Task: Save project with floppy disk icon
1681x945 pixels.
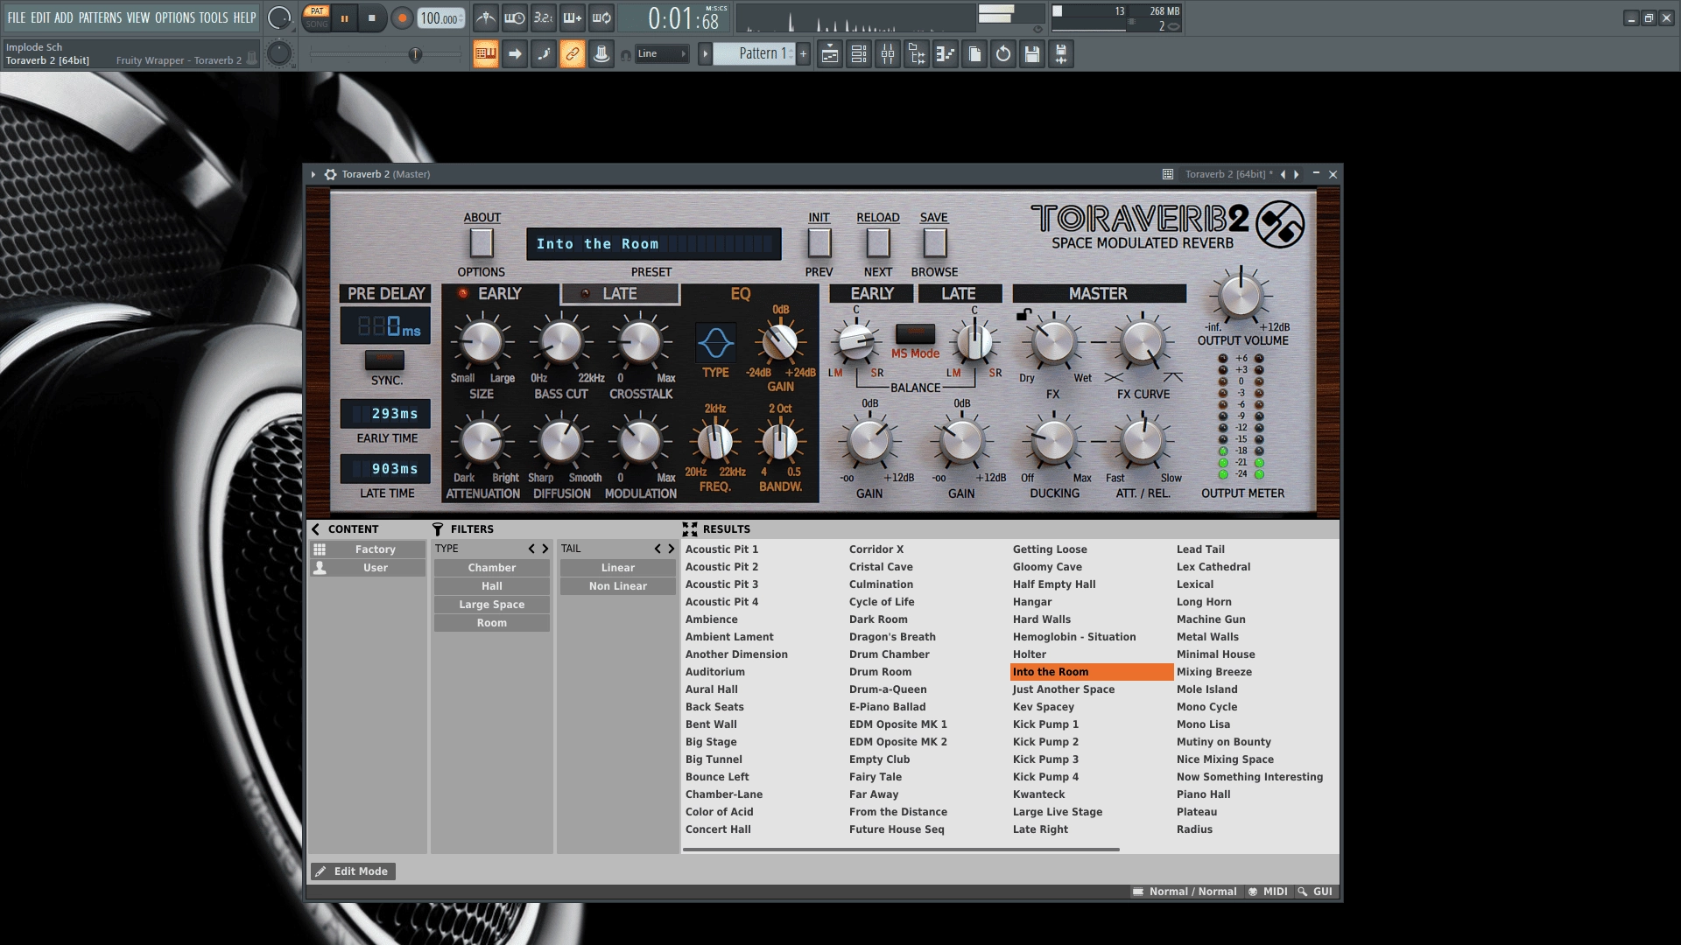Action: 1032,54
